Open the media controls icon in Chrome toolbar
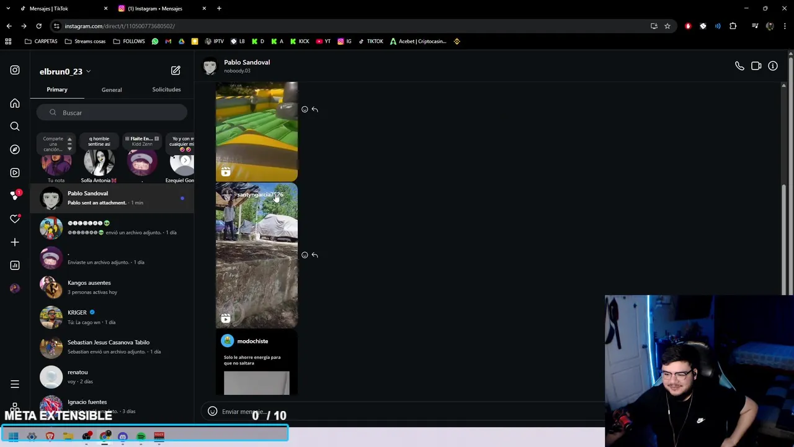Screen dimensions: 794x447 [x=755, y=26]
